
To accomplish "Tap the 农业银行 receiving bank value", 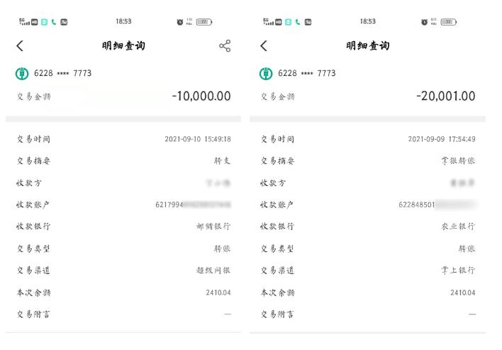I will (458, 226).
